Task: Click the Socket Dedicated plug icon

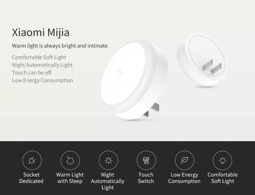Action: tap(32, 160)
